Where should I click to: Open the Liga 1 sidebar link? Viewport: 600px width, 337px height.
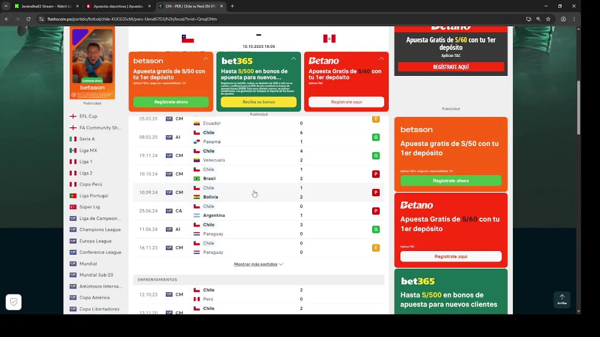(86, 161)
